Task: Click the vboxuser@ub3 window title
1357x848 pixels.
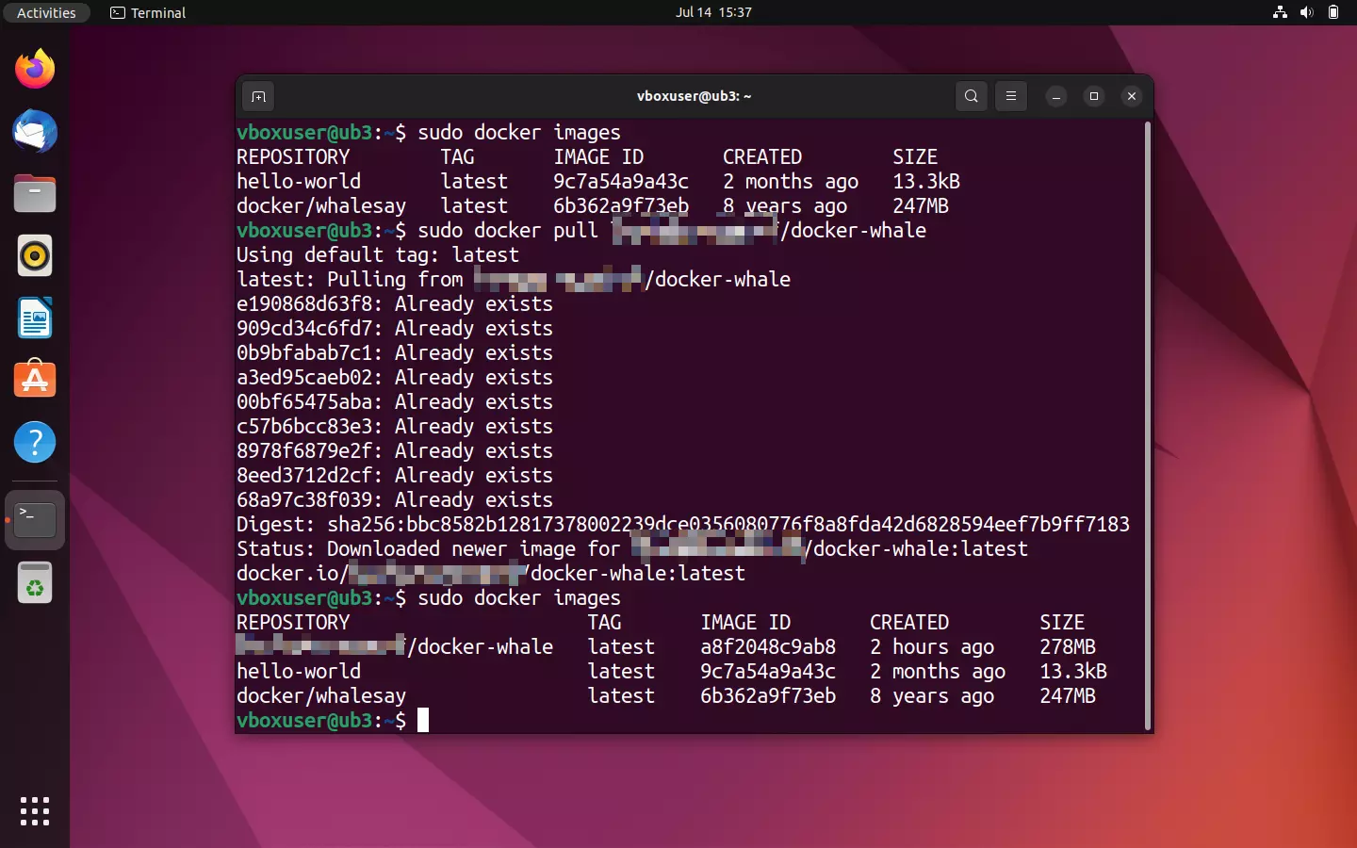Action: pyautogui.click(x=694, y=96)
